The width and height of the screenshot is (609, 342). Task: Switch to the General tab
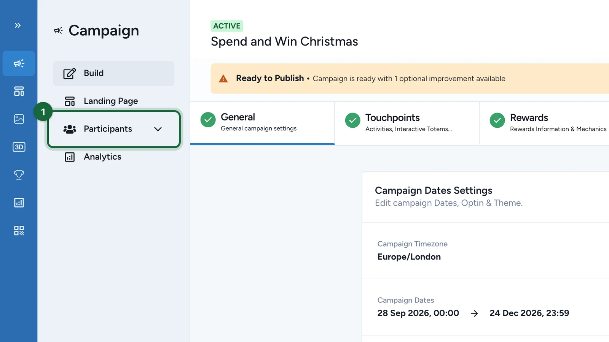click(x=262, y=123)
